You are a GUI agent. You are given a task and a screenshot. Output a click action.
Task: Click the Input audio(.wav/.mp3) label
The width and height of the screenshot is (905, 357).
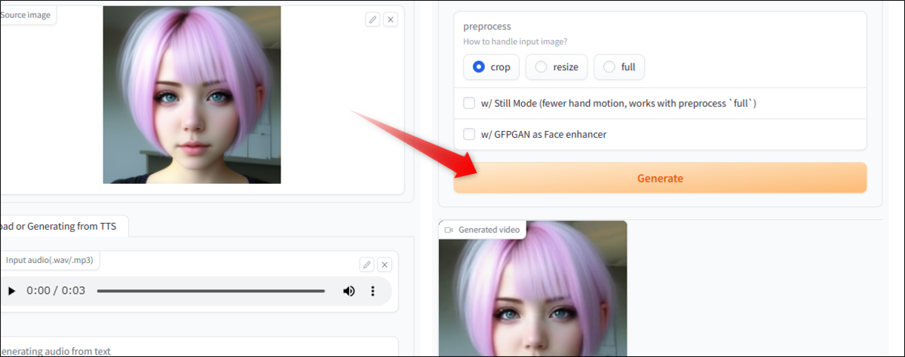tap(50, 260)
